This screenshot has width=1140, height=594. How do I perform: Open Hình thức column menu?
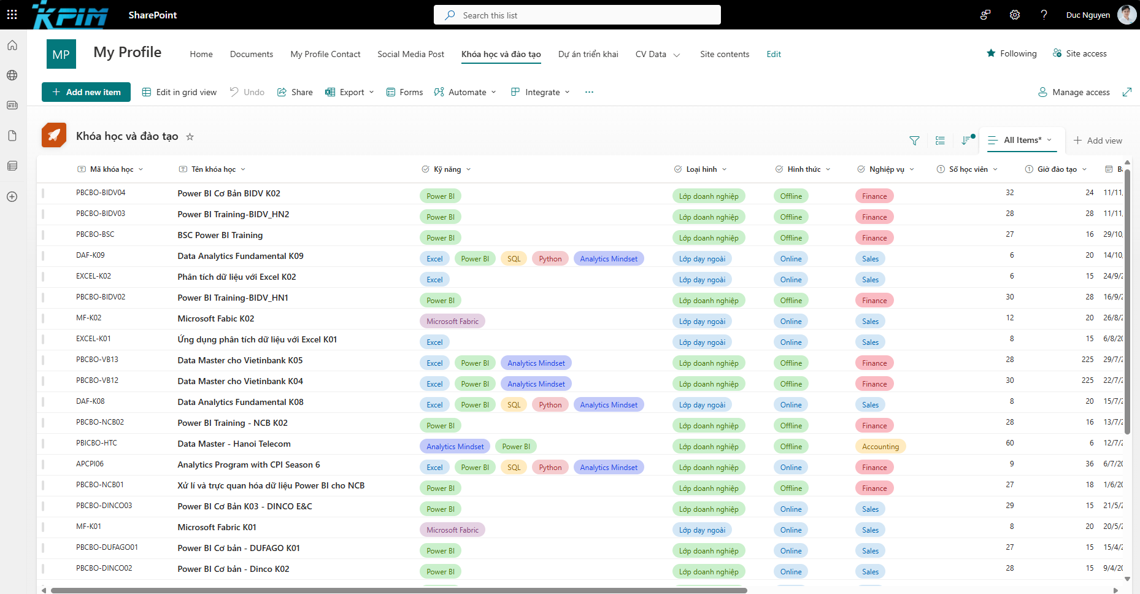point(828,169)
